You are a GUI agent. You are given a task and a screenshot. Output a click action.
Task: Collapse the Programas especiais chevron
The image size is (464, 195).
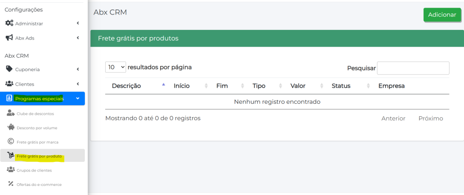78,98
